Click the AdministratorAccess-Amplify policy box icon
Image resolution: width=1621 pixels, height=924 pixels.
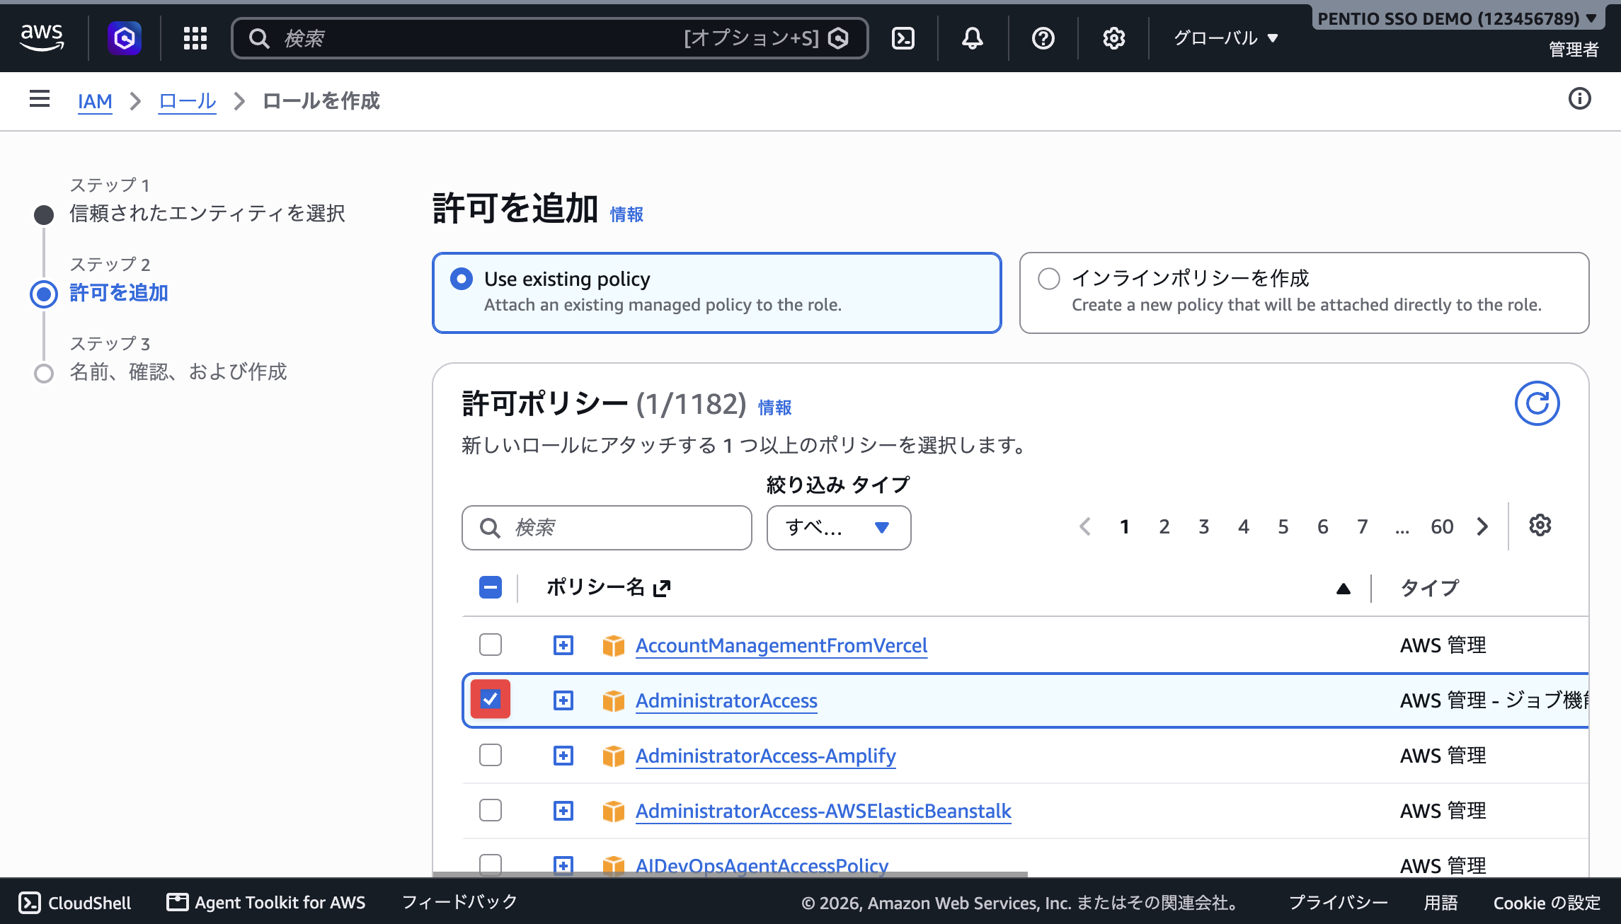[x=614, y=756]
